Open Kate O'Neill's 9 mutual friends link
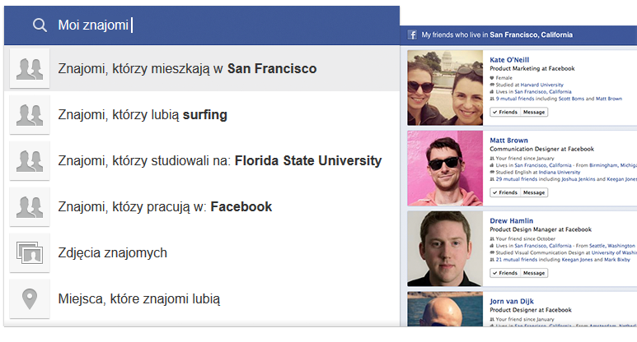Viewport: 637px width, 342px height. 517,99
